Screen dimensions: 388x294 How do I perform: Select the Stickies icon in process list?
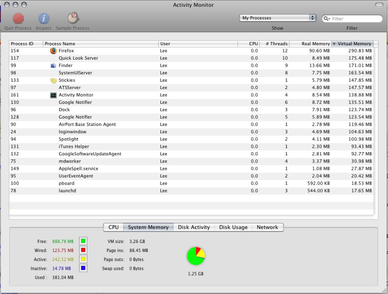click(x=53, y=80)
